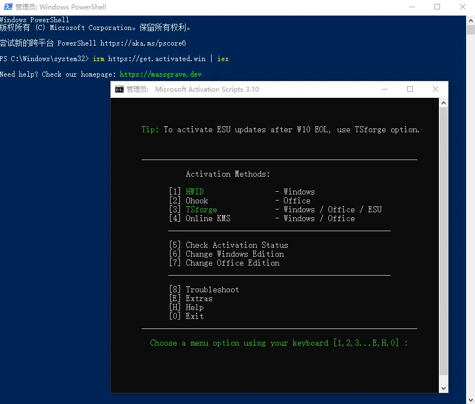Image resolution: width=475 pixels, height=404 pixels.
Task: Click 'Windows / Office / ESU' description text
Action: (332, 210)
